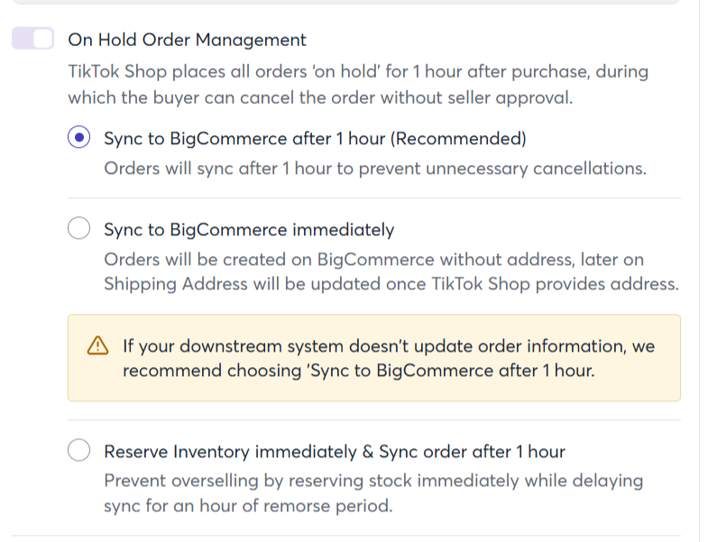The height and width of the screenshot is (542, 717).
Task: Click 'Orders will be created on BigCommerce' description
Action: [374, 260]
